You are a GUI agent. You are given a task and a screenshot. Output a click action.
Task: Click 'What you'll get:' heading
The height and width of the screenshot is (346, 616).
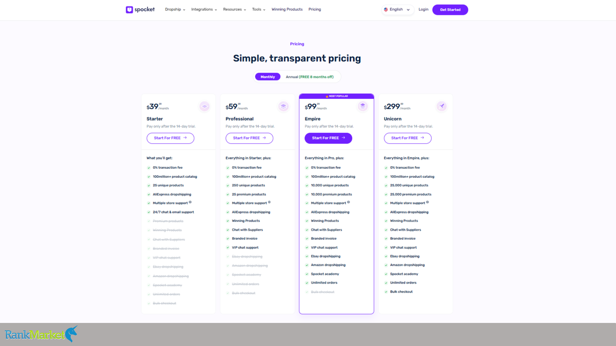159,158
